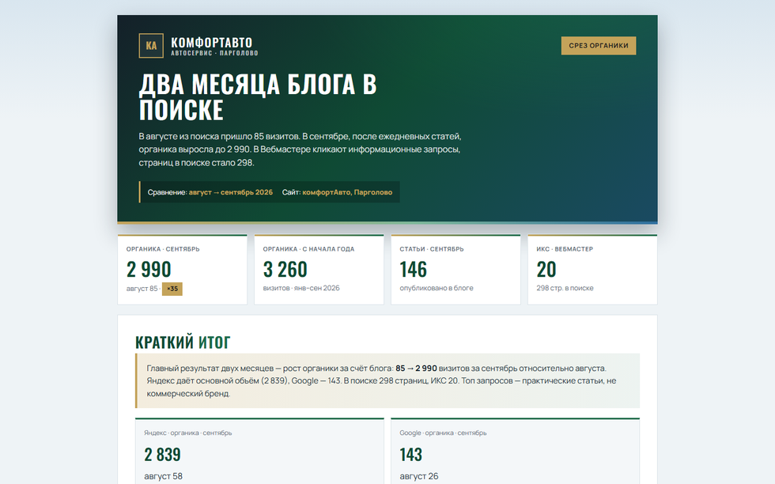Click the 146 articles value
The height and width of the screenshot is (484, 775).
coord(413,270)
